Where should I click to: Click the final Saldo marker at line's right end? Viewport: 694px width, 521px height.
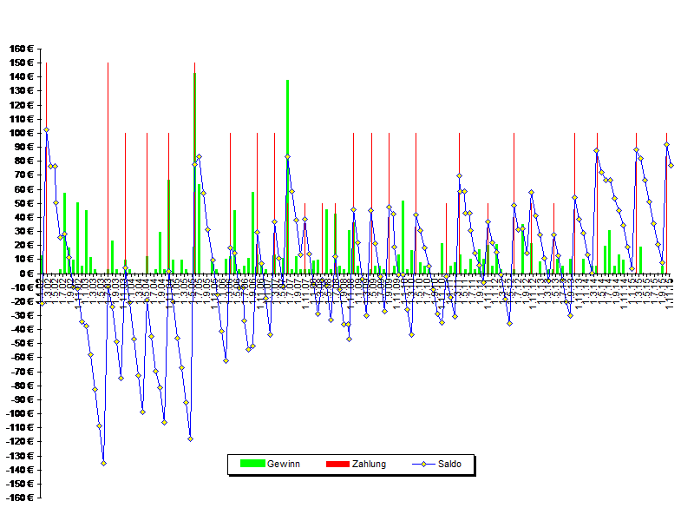click(x=671, y=165)
